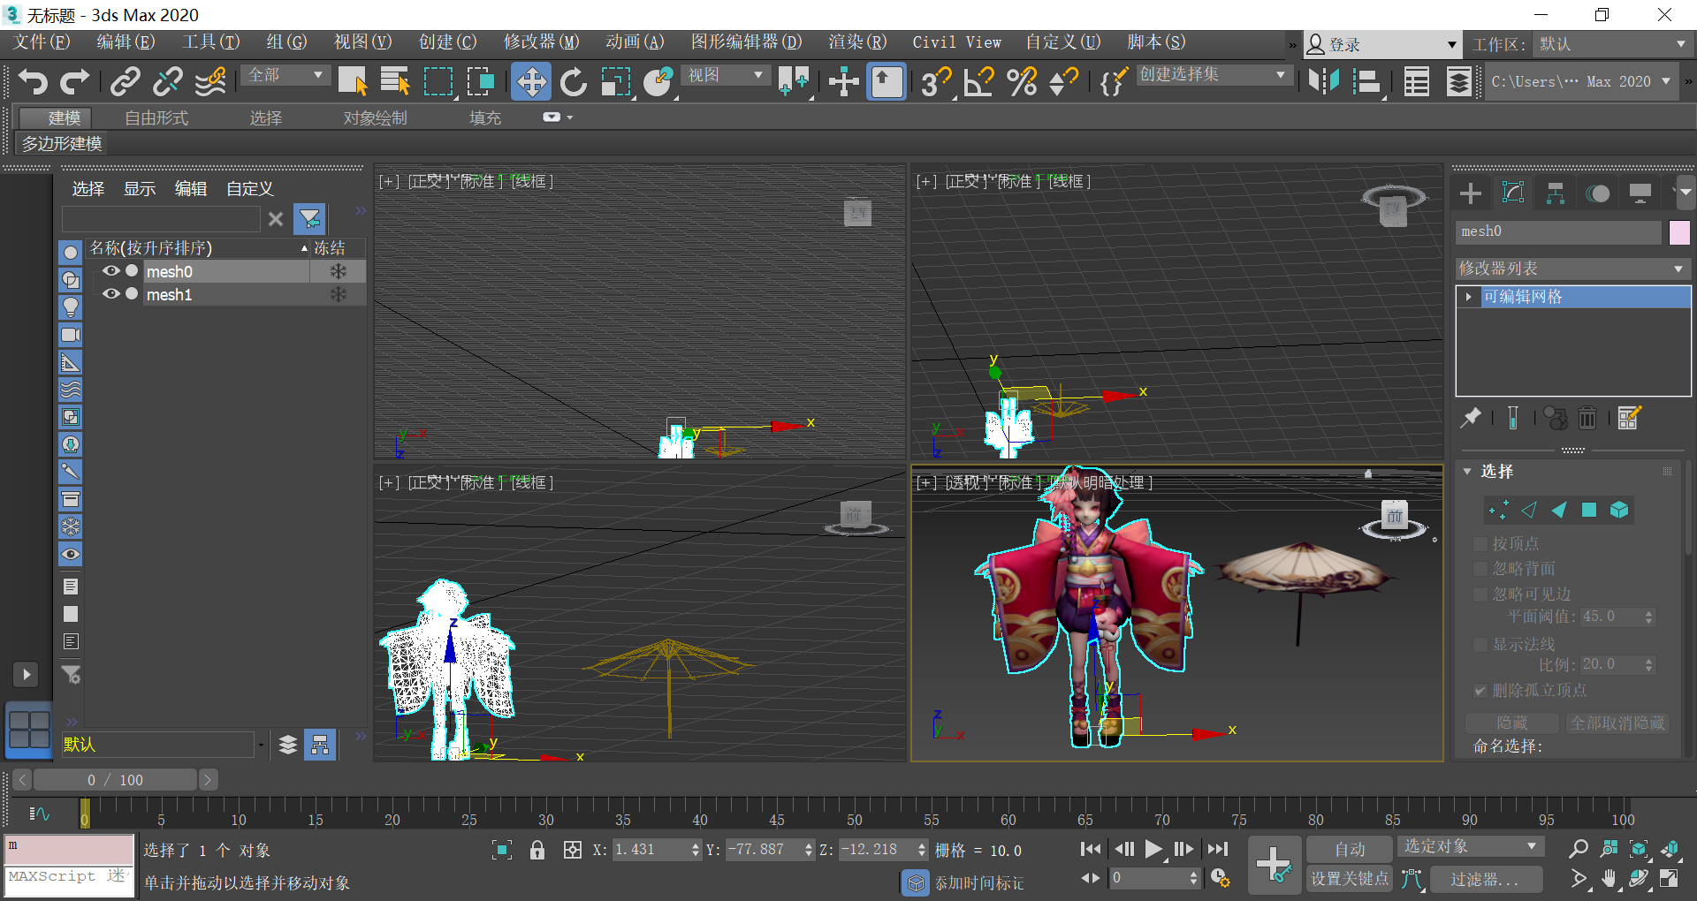This screenshot has height=901, width=1697.
Task: Toggle the Percent Snap icon
Action: tap(1022, 82)
